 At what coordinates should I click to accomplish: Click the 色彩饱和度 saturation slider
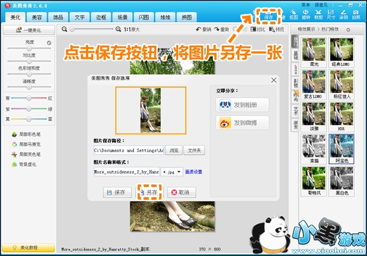pyautogui.click(x=29, y=74)
